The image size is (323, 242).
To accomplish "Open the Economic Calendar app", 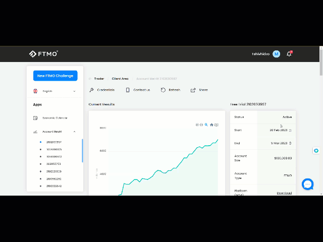I will [x=55, y=118].
